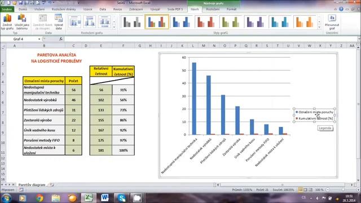Open the Vybrat data dialog

pos(59,22)
